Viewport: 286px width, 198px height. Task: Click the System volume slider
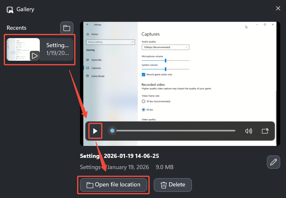(x=165, y=69)
